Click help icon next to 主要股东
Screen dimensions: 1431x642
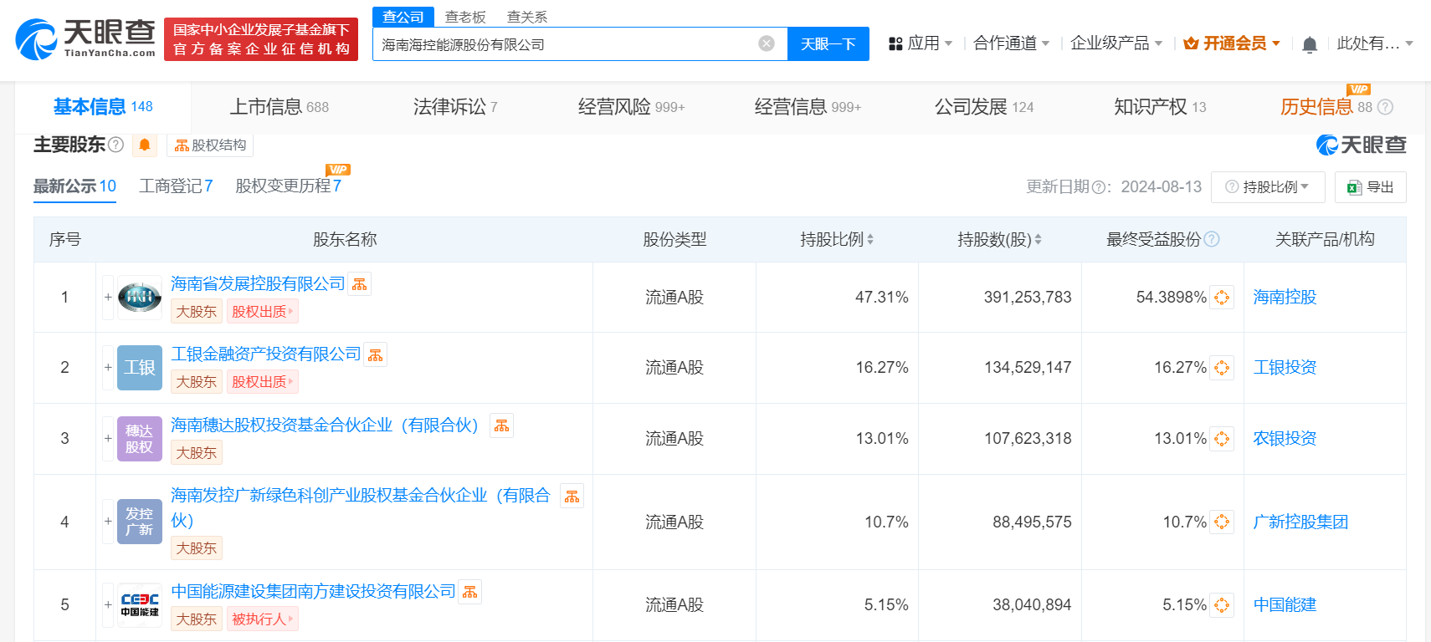point(116,145)
